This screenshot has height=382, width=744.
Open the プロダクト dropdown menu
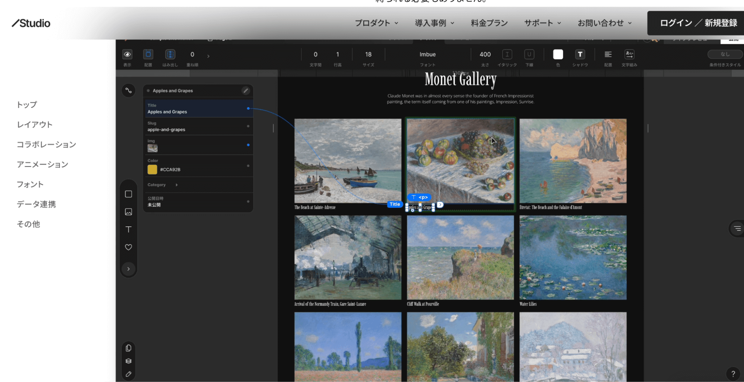(x=376, y=23)
